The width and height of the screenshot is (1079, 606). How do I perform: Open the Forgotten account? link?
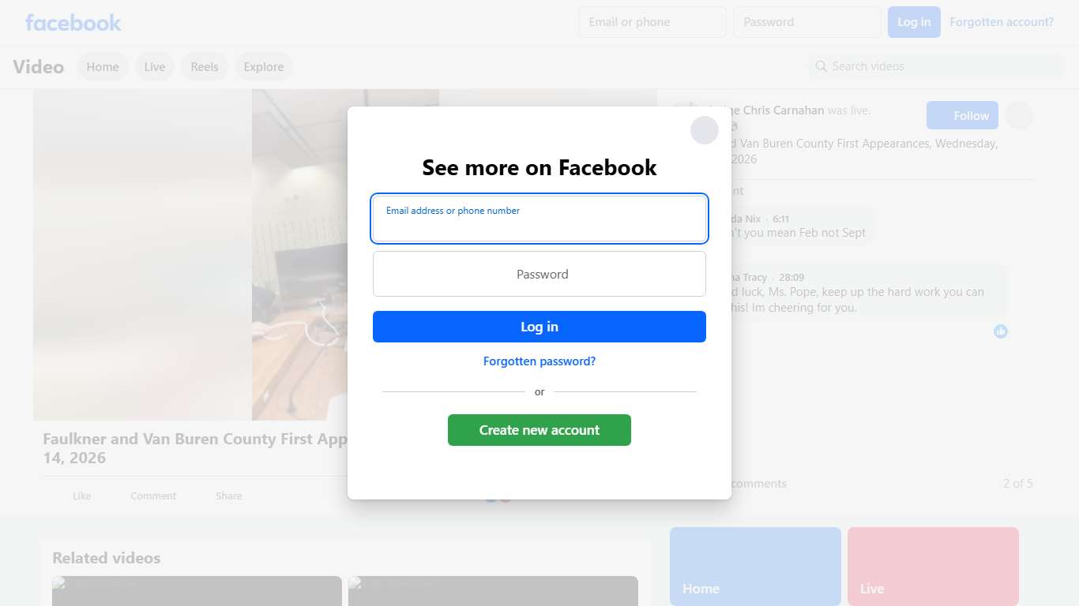pyautogui.click(x=1002, y=22)
